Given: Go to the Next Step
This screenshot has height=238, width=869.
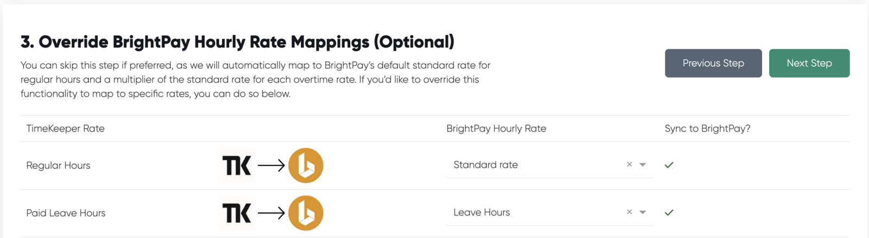Looking at the screenshot, I should [x=809, y=63].
